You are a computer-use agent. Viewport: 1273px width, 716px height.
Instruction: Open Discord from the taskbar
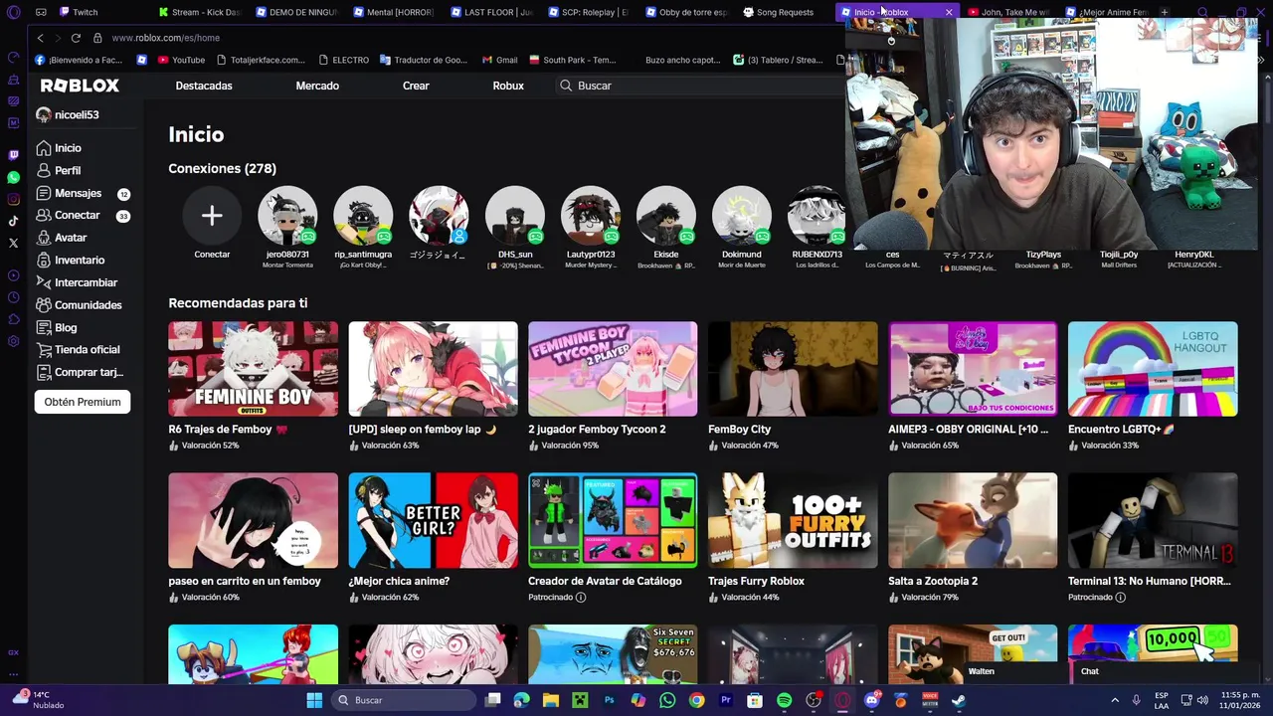(x=871, y=700)
